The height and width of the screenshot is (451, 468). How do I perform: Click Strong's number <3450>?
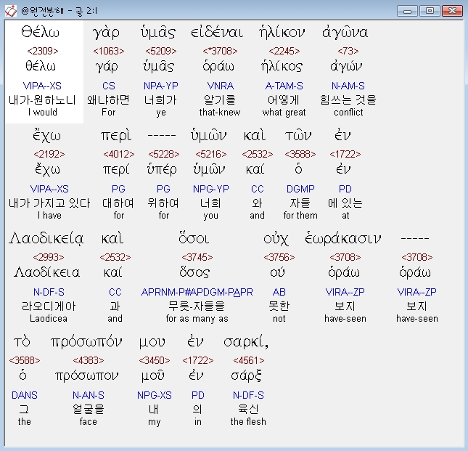pyautogui.click(x=155, y=360)
